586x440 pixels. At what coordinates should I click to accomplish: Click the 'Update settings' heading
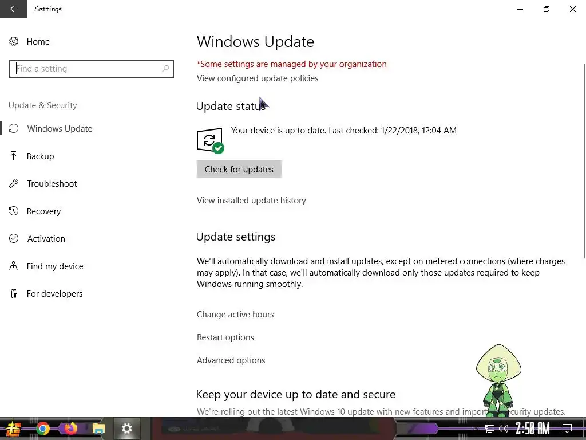(x=236, y=237)
